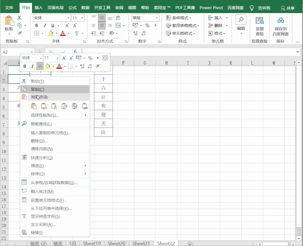The image size is (303, 246).
Task: Click Paste Values (123) icon in context menu
Action: [44, 106]
